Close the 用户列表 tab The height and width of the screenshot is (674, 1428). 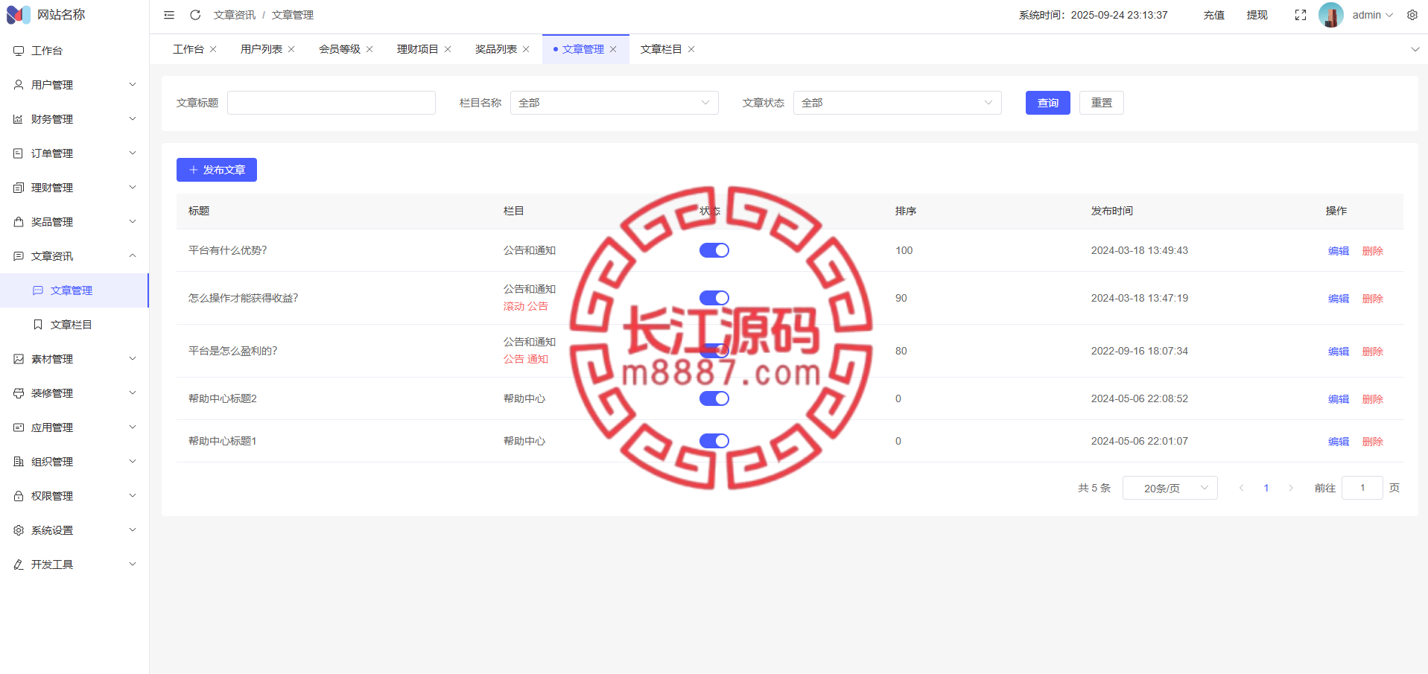(291, 49)
